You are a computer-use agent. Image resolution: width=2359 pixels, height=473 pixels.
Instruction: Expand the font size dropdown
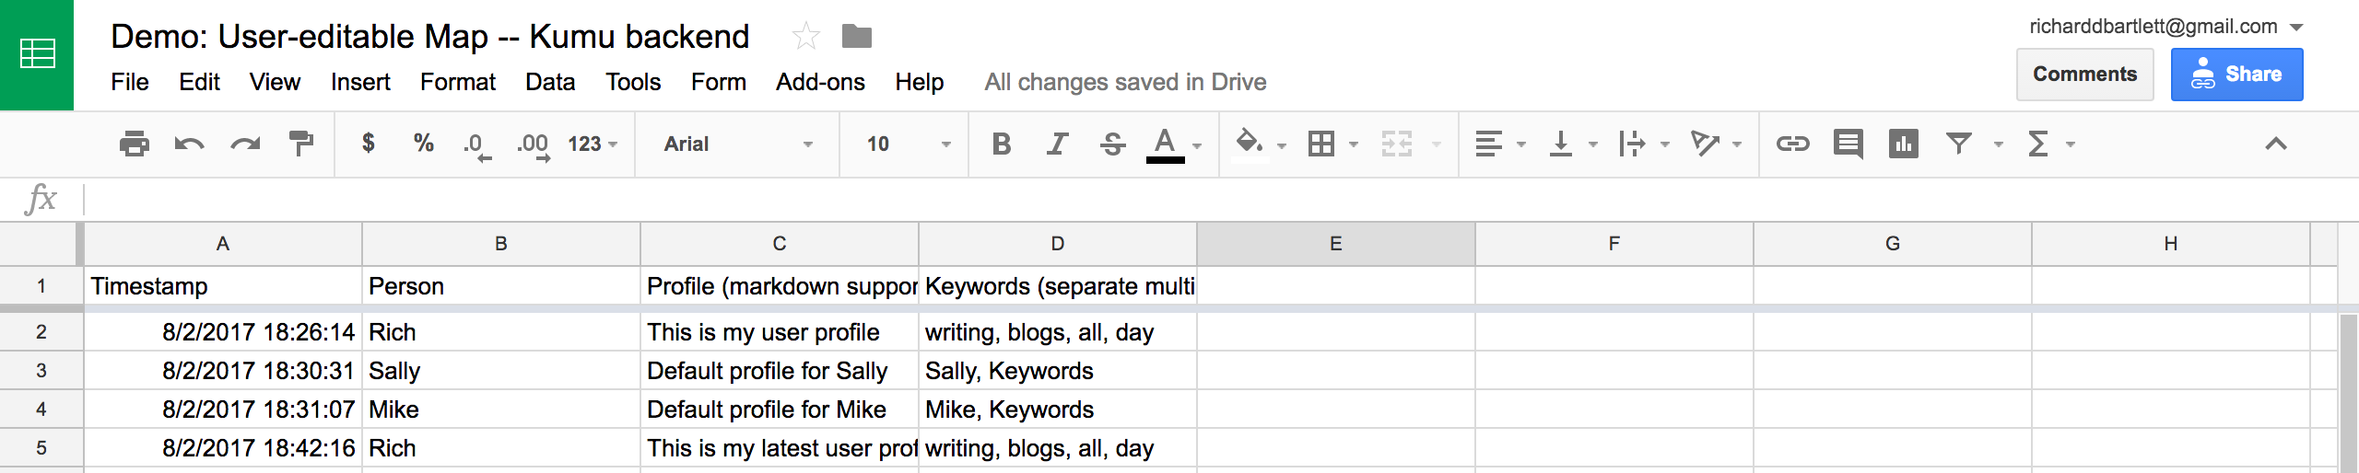908,144
